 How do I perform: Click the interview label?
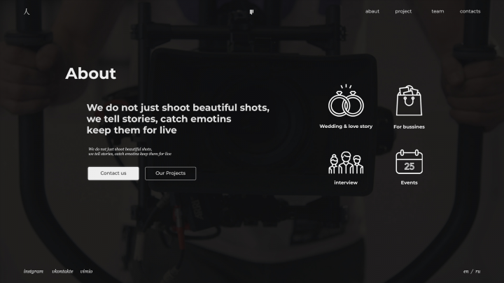346,182
